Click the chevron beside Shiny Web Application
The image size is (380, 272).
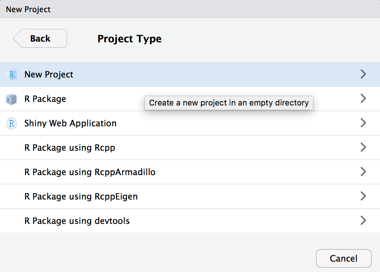(363, 123)
